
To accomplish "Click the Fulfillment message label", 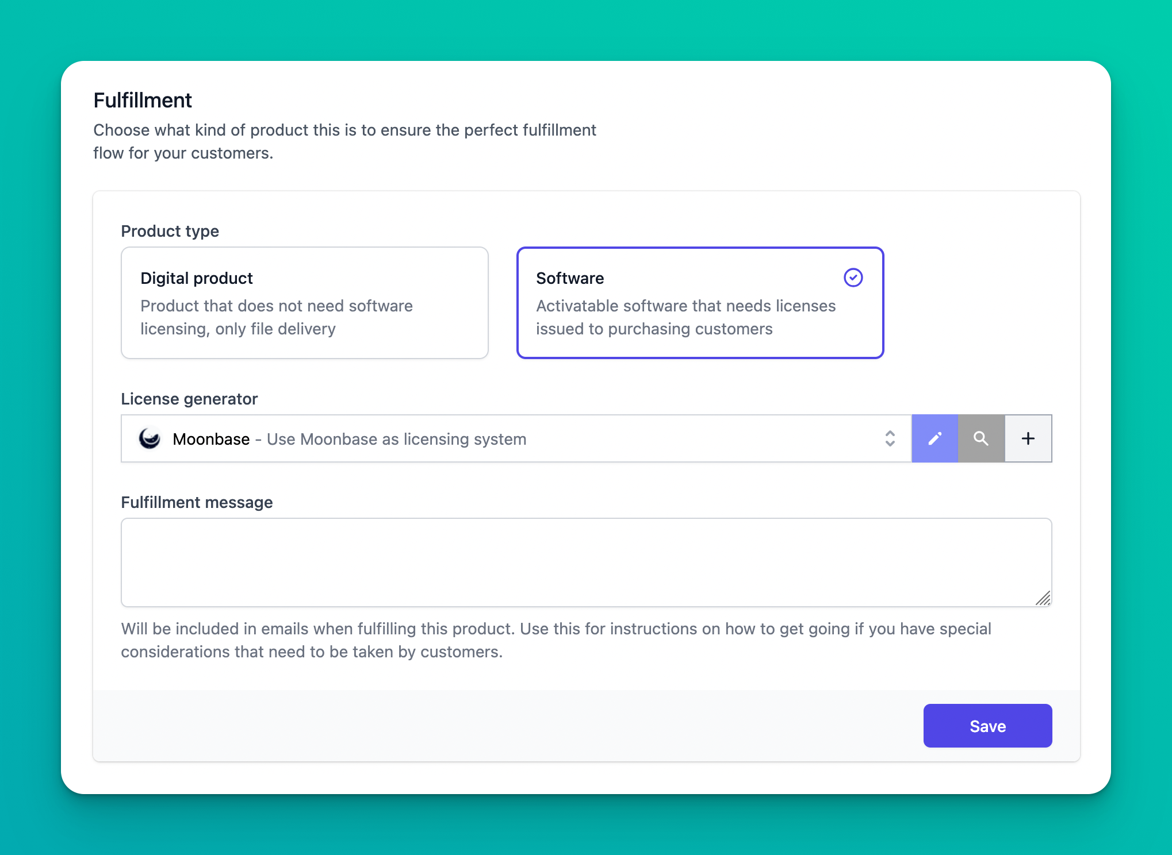I will 197,502.
